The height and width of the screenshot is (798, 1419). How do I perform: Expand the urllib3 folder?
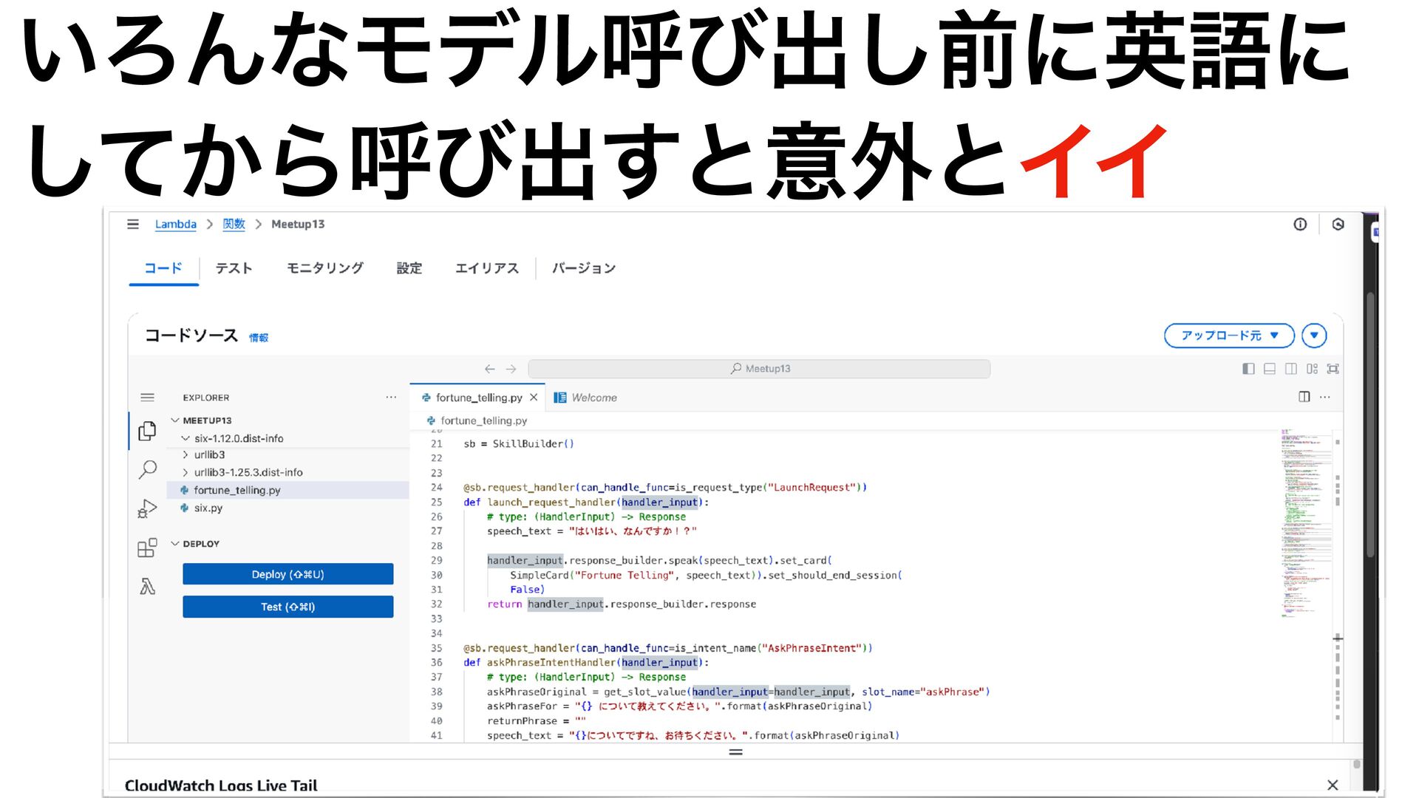click(209, 455)
